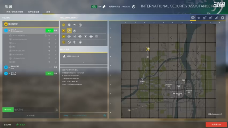Join 小队 3 with green 加入 button
The width and height of the screenshot is (228, 128).
[x=49, y=73]
